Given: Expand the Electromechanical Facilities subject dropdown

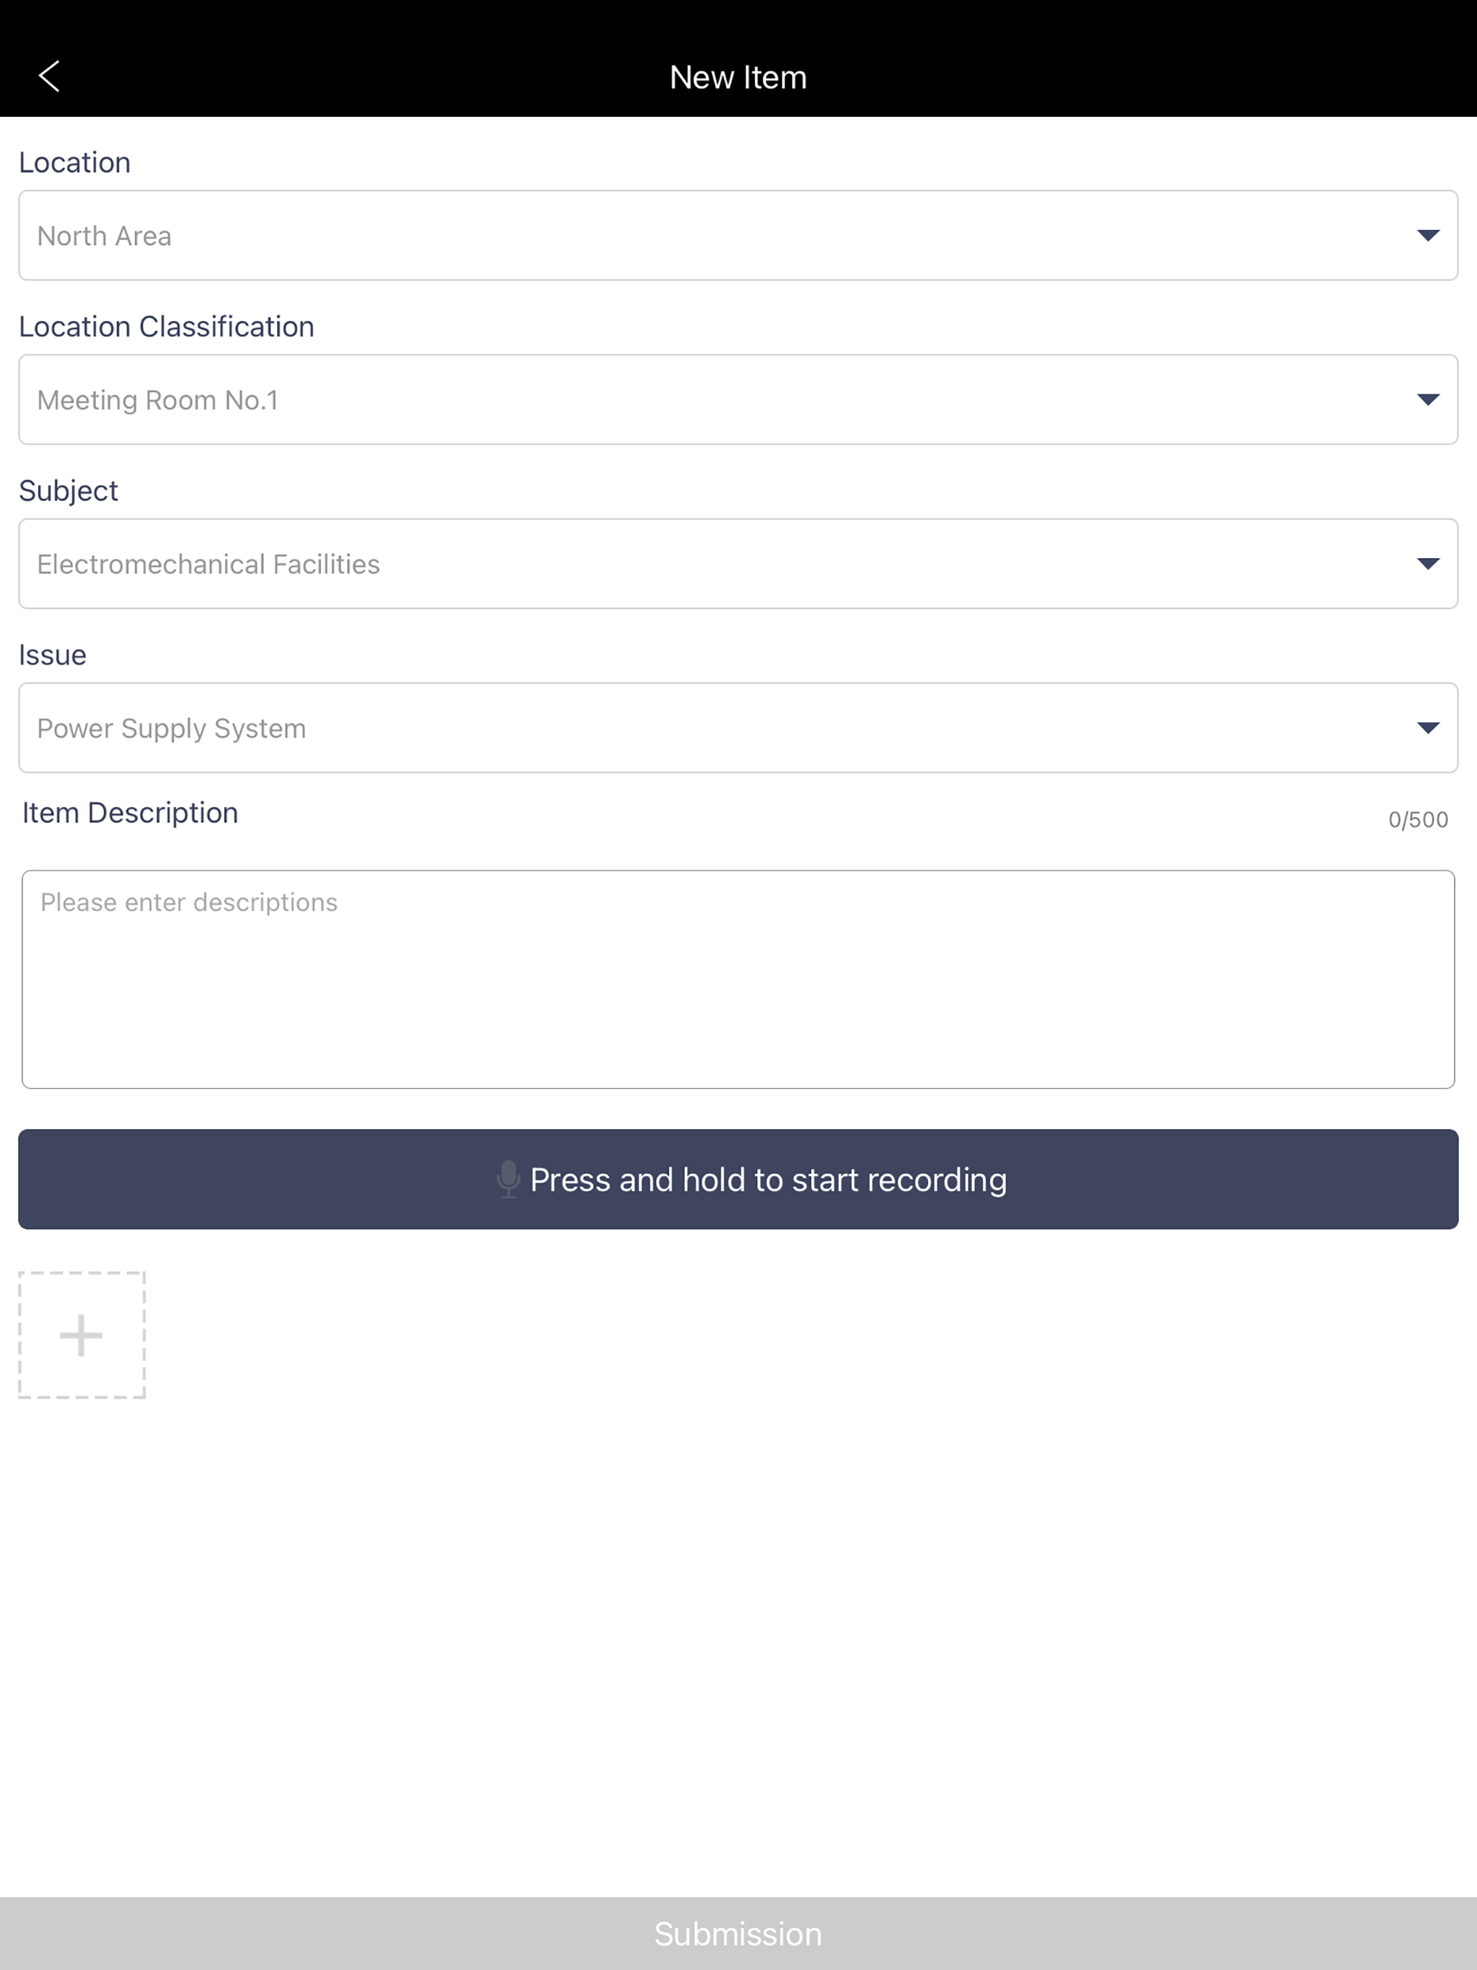Looking at the screenshot, I should 738,564.
